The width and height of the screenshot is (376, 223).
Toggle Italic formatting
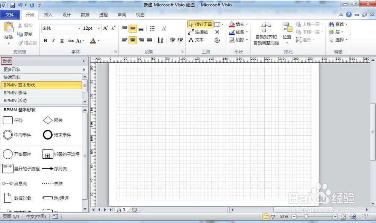(53, 41)
